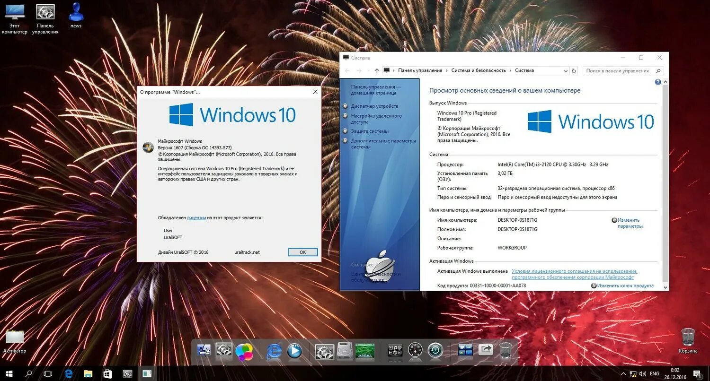Open the hard drive icon in dock
Image resolution: width=710 pixels, height=381 pixels.
tap(345, 351)
